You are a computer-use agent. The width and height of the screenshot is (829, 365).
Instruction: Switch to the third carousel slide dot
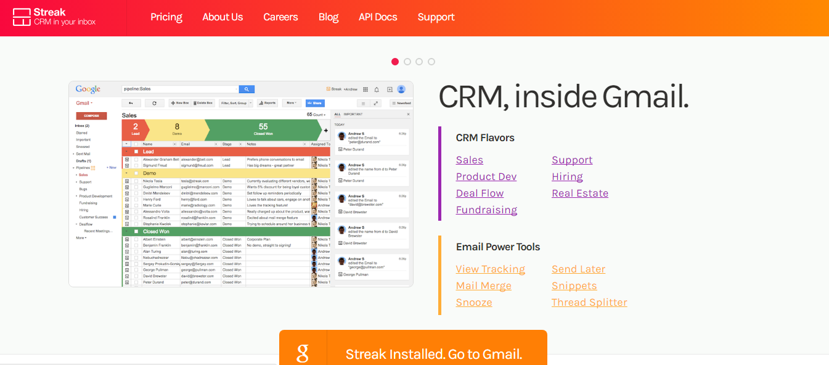tap(419, 62)
